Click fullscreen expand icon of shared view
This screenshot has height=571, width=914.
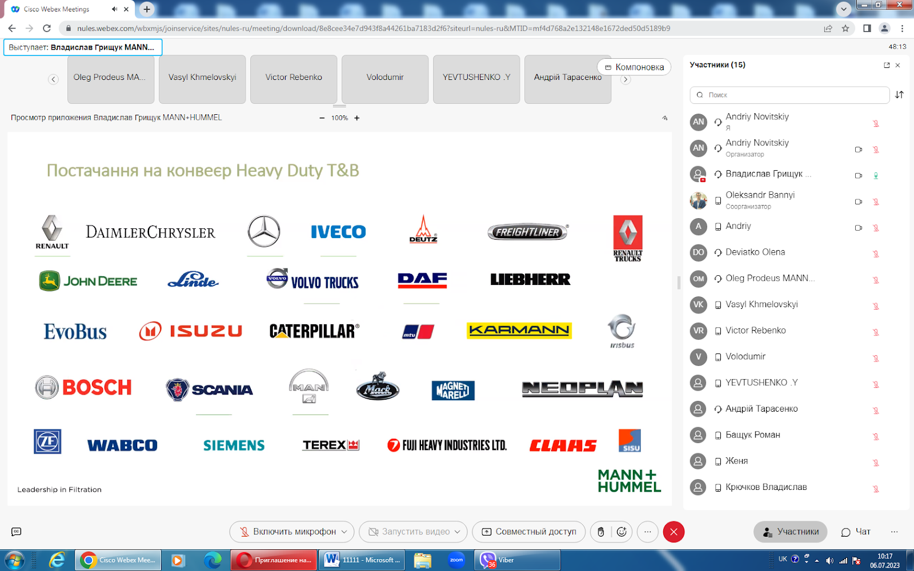(665, 118)
